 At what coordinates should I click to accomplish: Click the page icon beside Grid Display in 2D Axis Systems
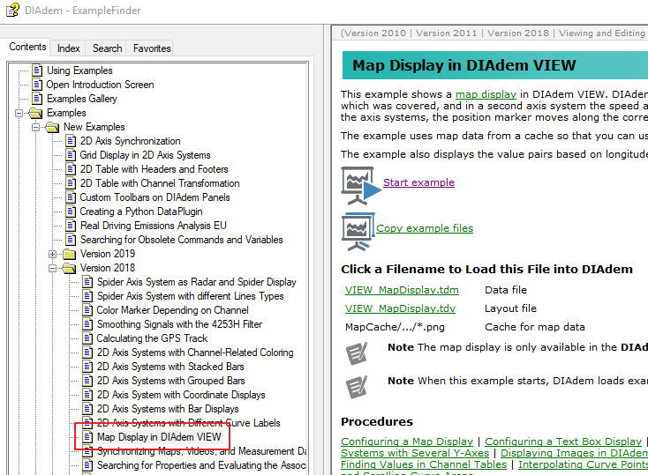pyautogui.click(x=71, y=155)
